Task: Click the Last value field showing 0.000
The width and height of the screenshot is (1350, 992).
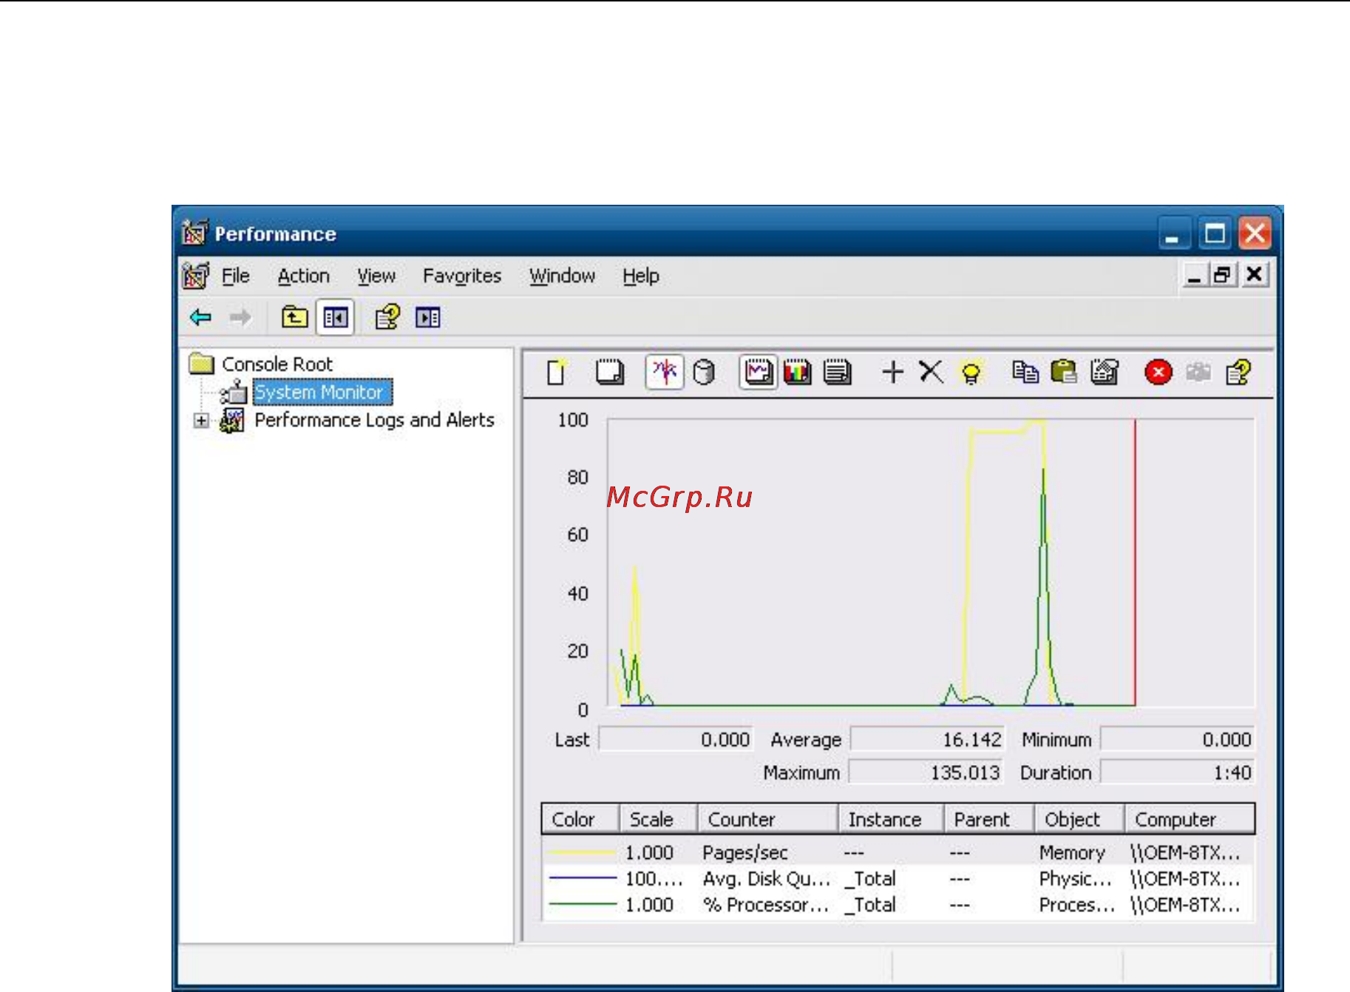Action: 676,739
